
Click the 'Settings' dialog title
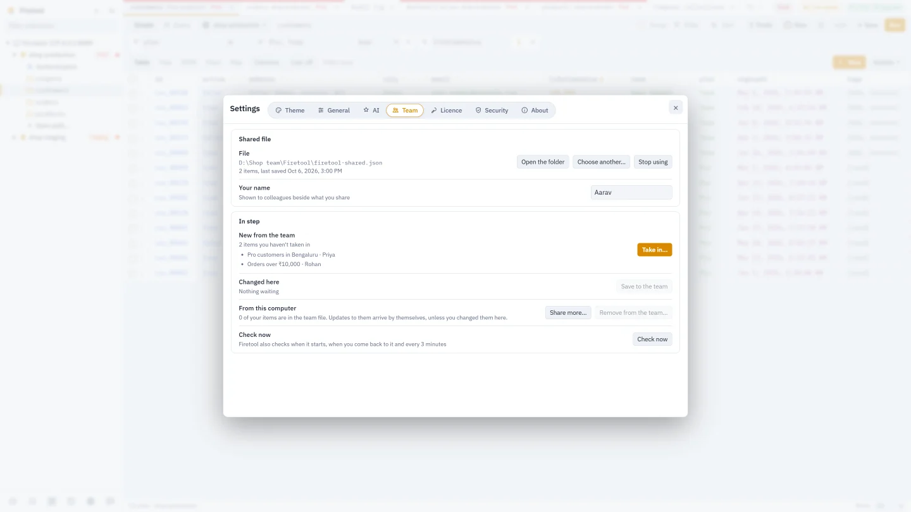(245, 109)
